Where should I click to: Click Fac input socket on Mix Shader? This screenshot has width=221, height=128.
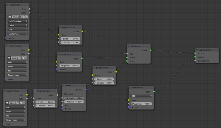(127, 54)
